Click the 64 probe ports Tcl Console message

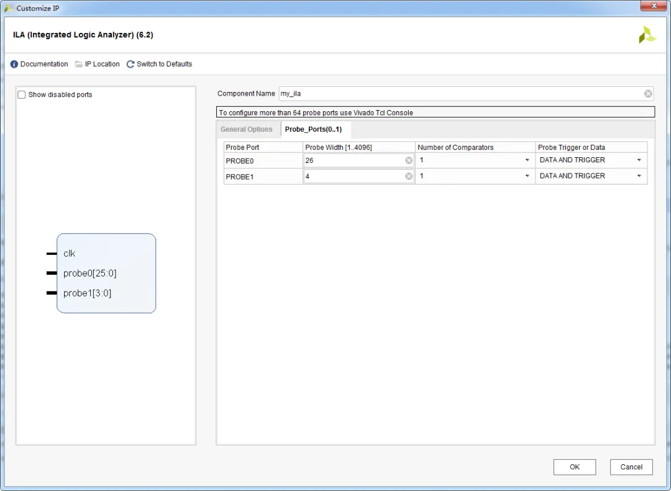click(436, 112)
